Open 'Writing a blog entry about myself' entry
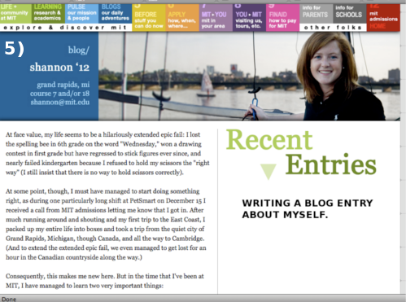 tap(308, 208)
